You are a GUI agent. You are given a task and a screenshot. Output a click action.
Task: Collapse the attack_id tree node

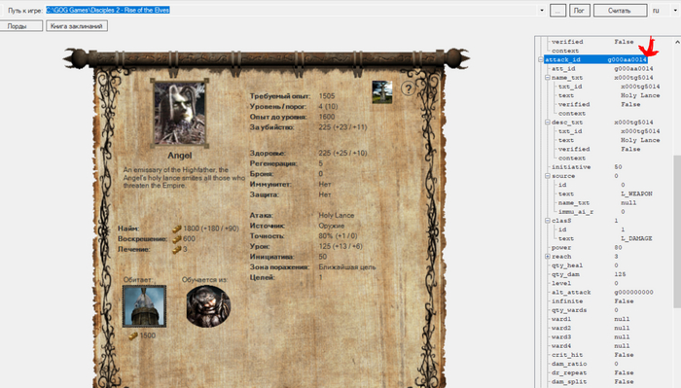tap(541, 60)
